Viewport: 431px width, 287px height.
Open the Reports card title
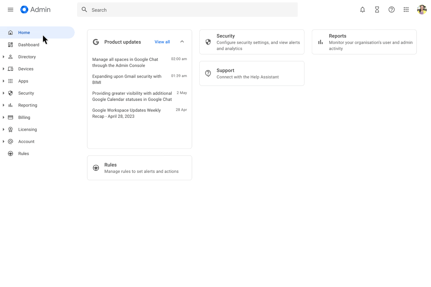click(x=338, y=36)
